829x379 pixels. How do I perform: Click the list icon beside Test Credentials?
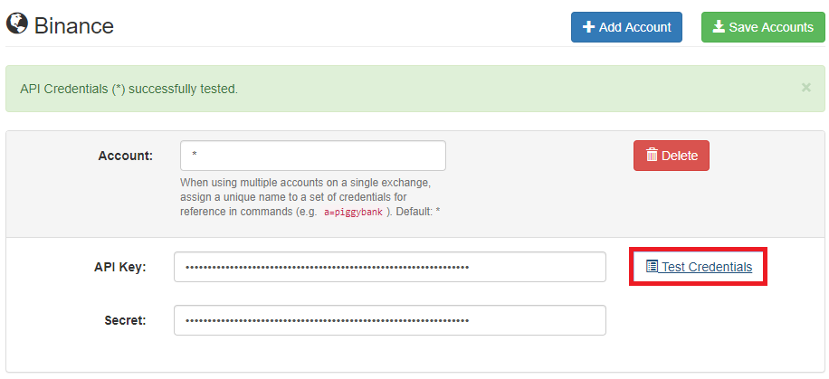[652, 267]
